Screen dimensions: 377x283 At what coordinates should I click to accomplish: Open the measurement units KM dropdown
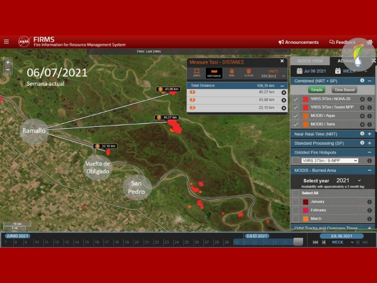pos(276,75)
